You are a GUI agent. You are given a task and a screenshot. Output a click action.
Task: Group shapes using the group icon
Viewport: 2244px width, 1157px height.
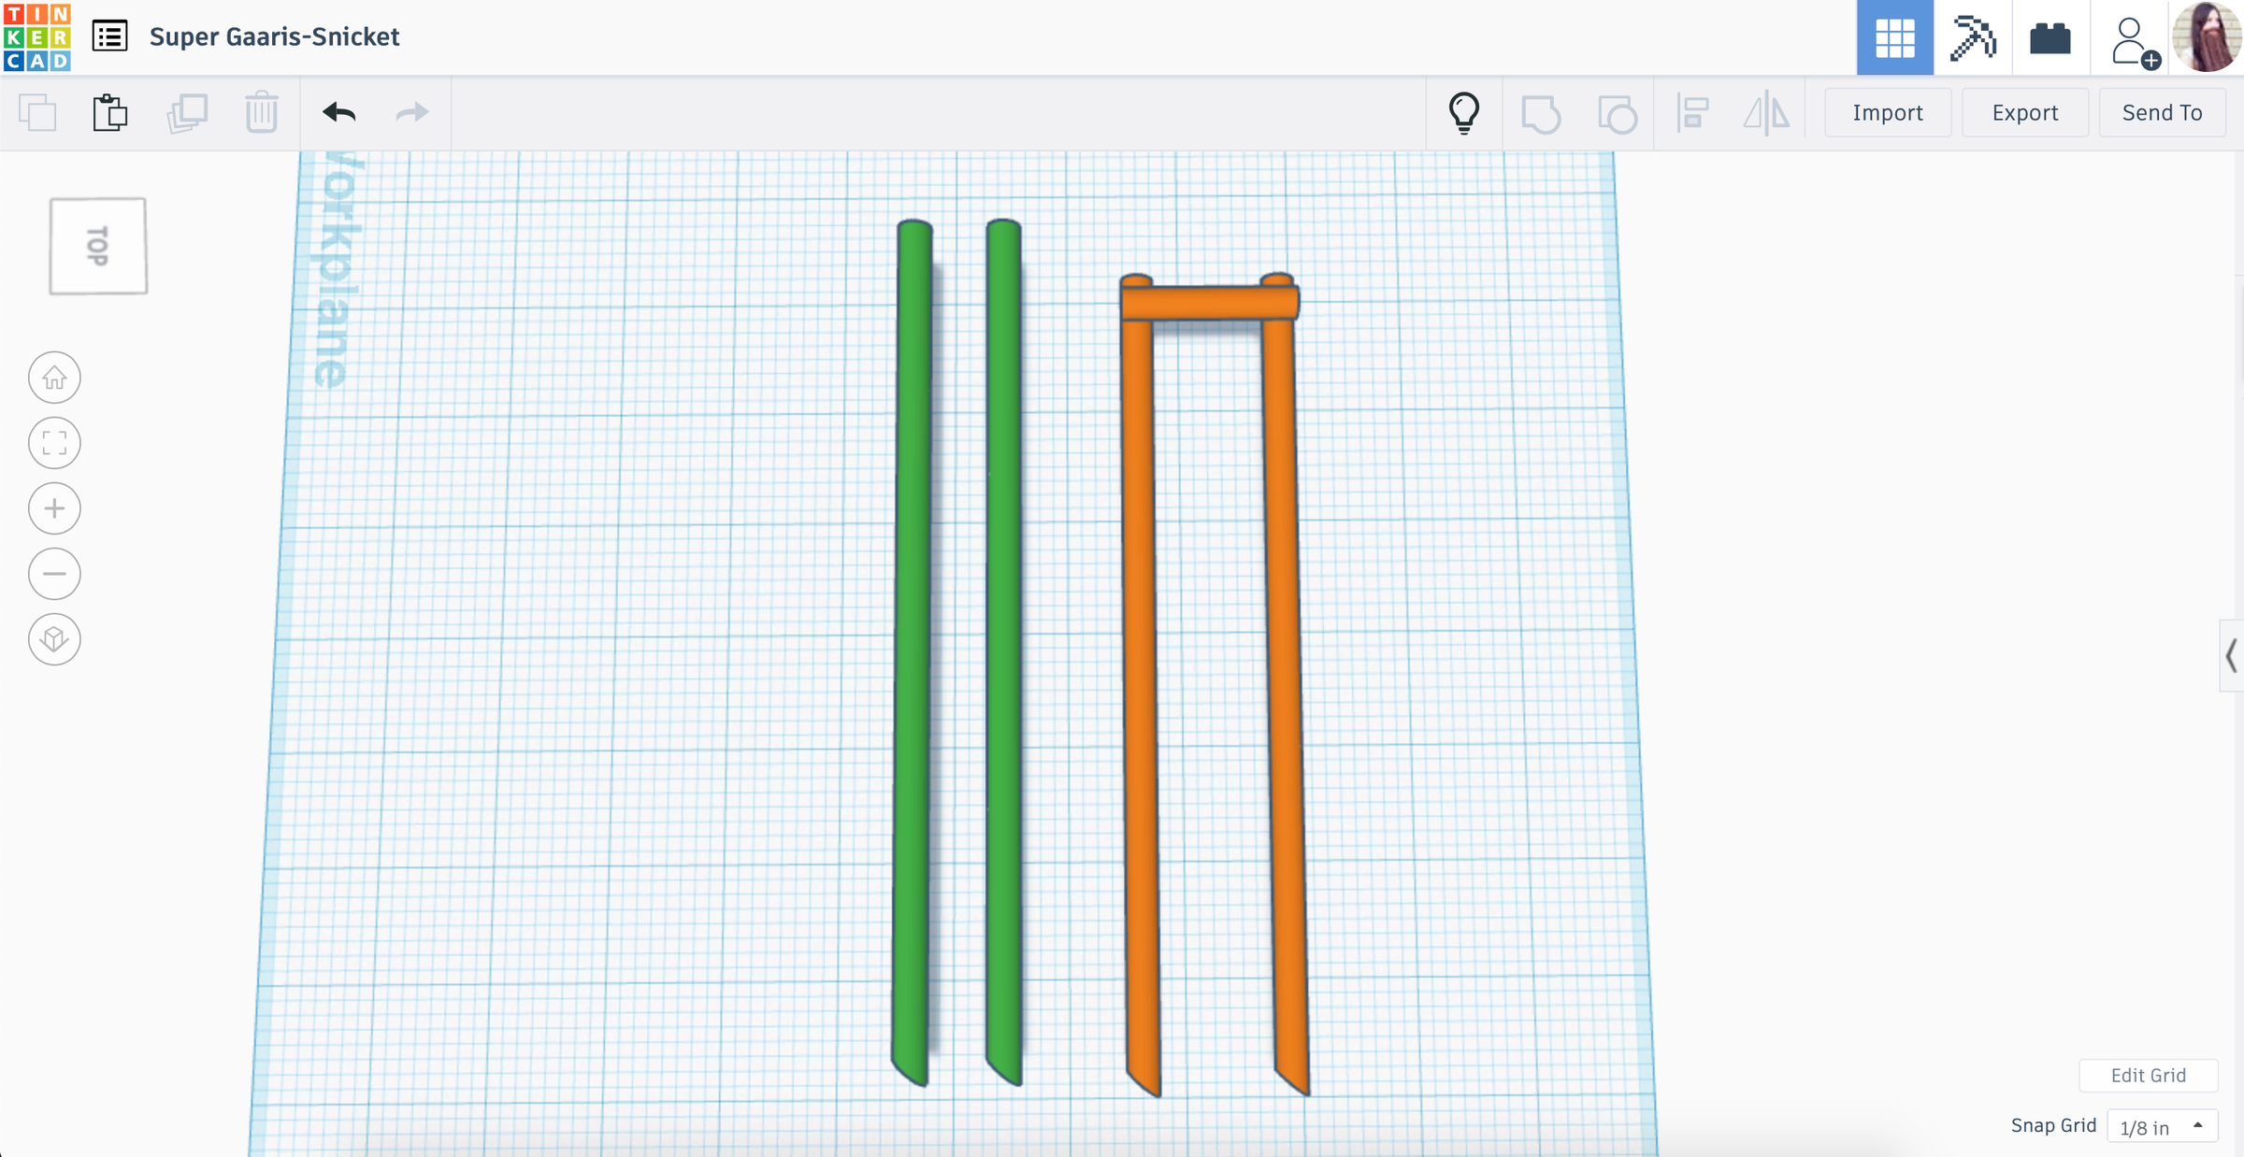(x=1542, y=112)
